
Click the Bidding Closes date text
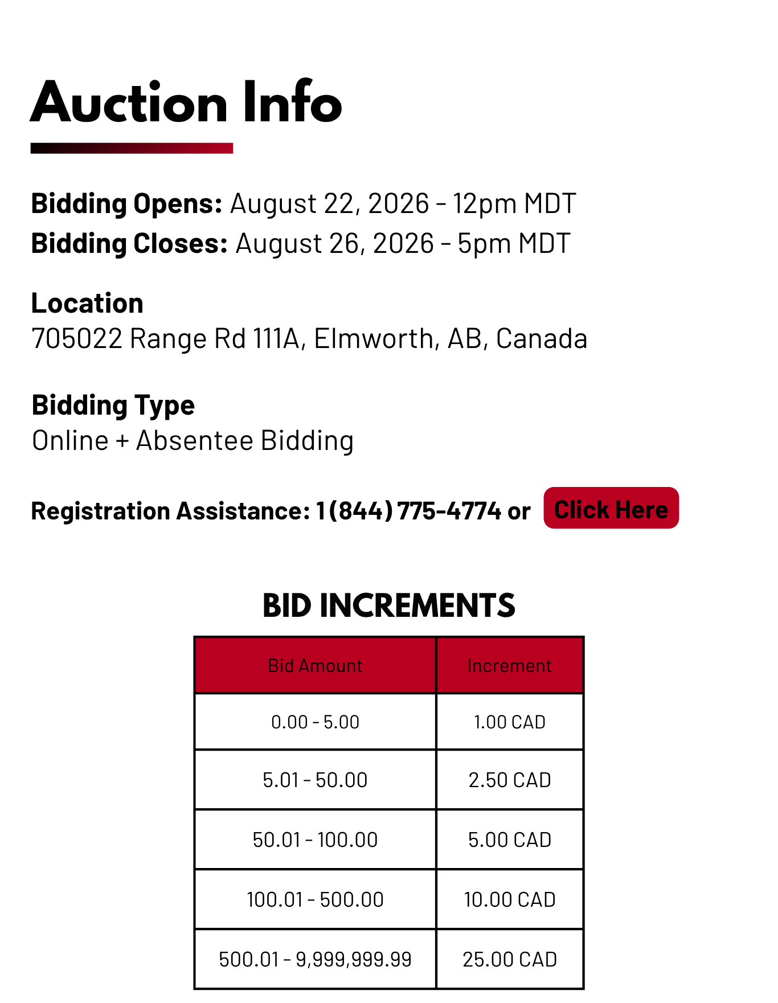[x=403, y=244]
